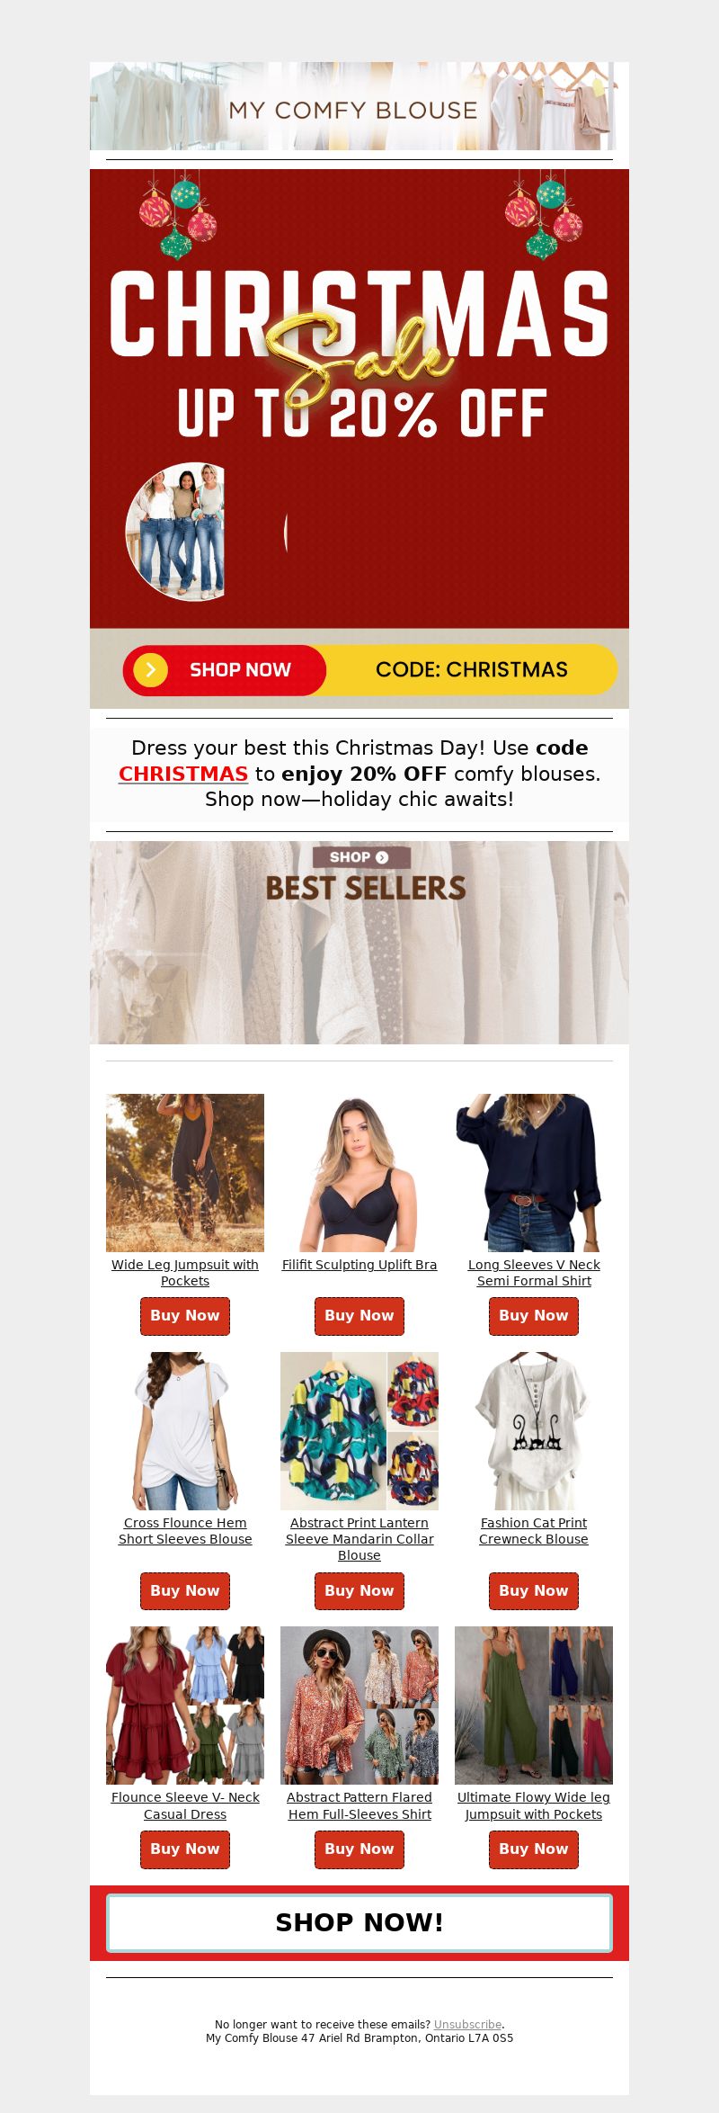The image size is (719, 2113).
Task: Click the Filifit Sculpting Uplift Bra image
Action: (359, 1173)
